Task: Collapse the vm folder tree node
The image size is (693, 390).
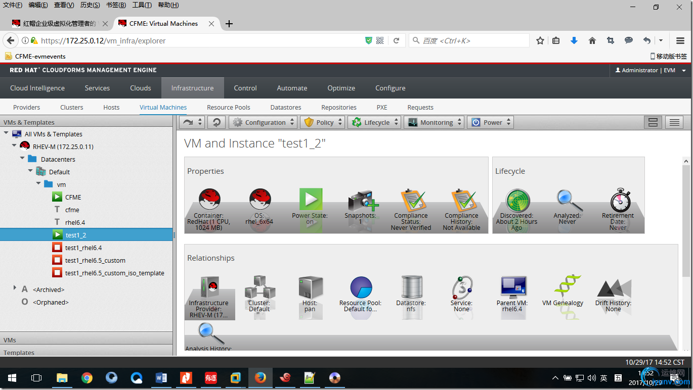Action: pyautogui.click(x=38, y=183)
